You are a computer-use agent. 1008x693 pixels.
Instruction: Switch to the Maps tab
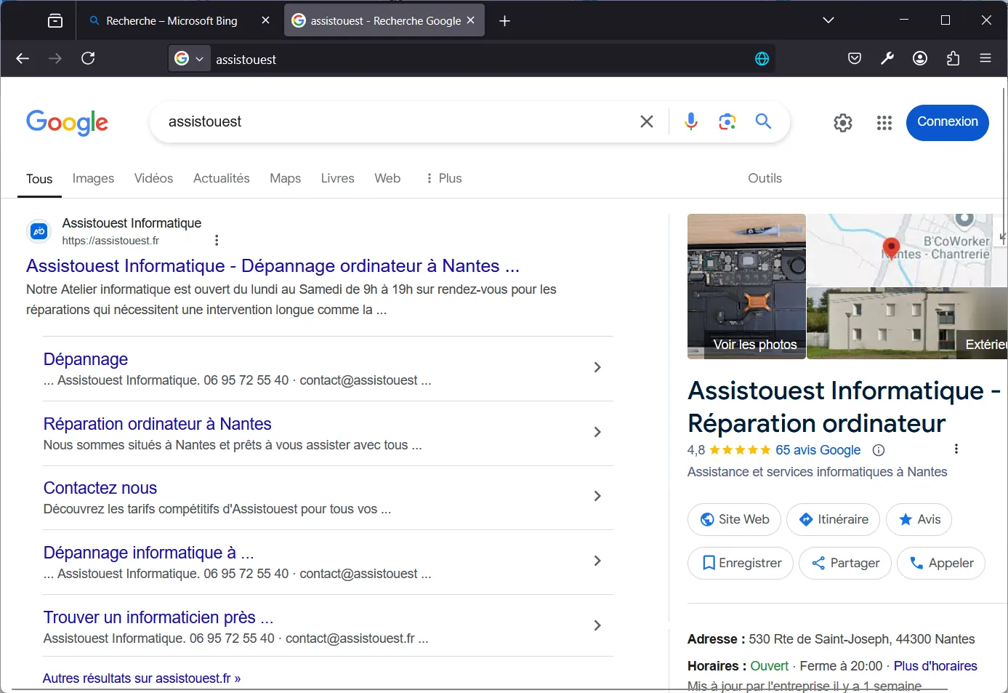[x=285, y=178]
